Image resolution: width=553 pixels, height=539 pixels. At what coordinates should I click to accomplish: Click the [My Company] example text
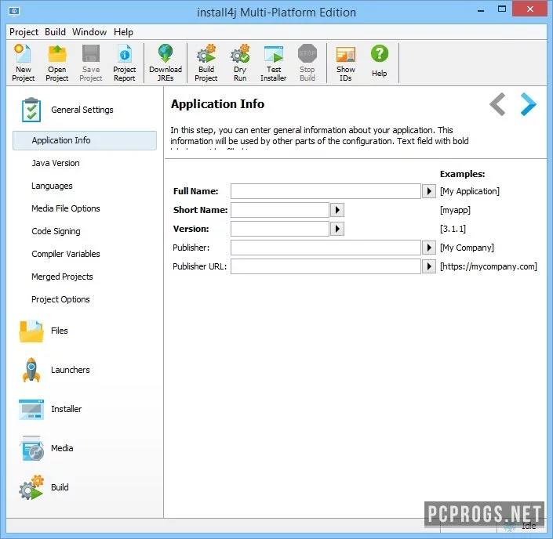click(x=467, y=248)
